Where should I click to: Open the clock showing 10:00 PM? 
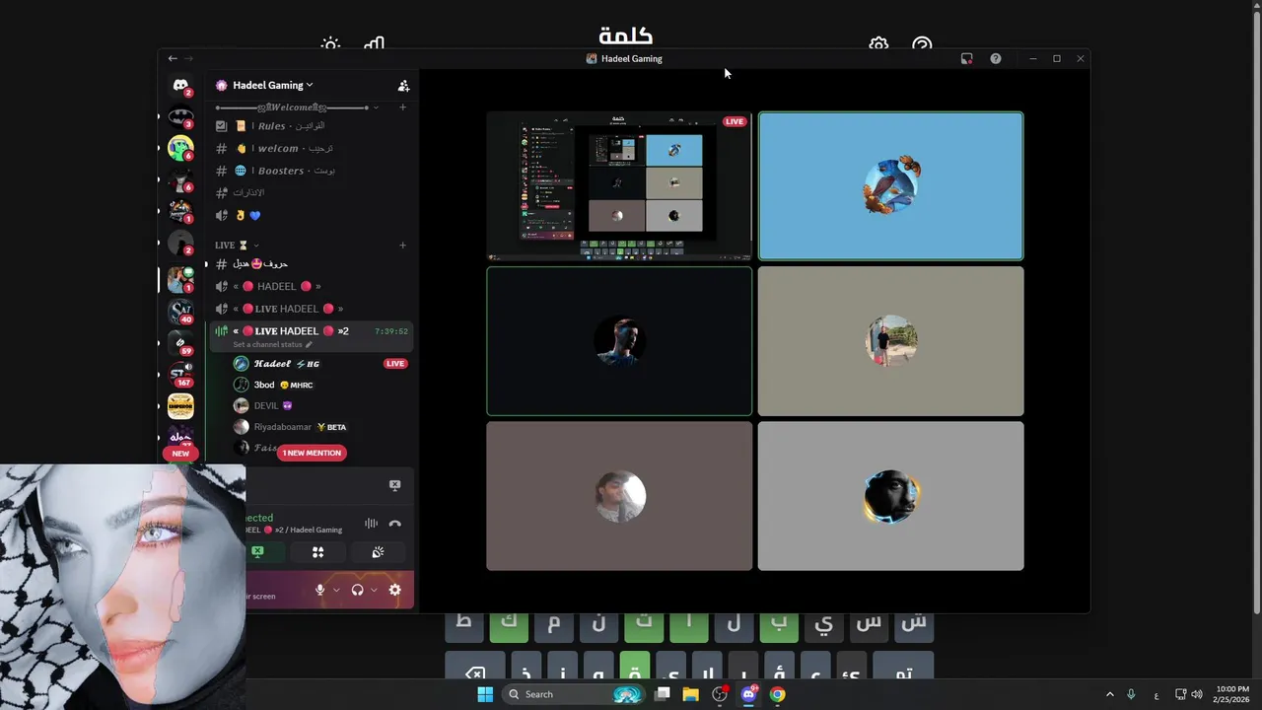(x=1232, y=694)
